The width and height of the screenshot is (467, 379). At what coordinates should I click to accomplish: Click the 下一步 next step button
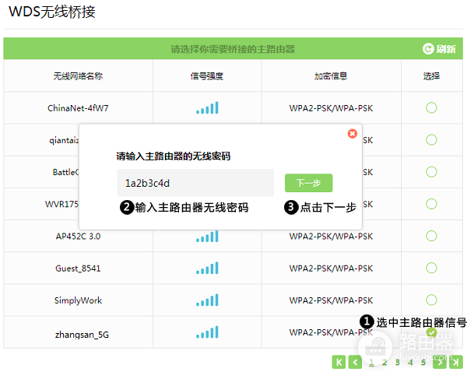coord(308,183)
